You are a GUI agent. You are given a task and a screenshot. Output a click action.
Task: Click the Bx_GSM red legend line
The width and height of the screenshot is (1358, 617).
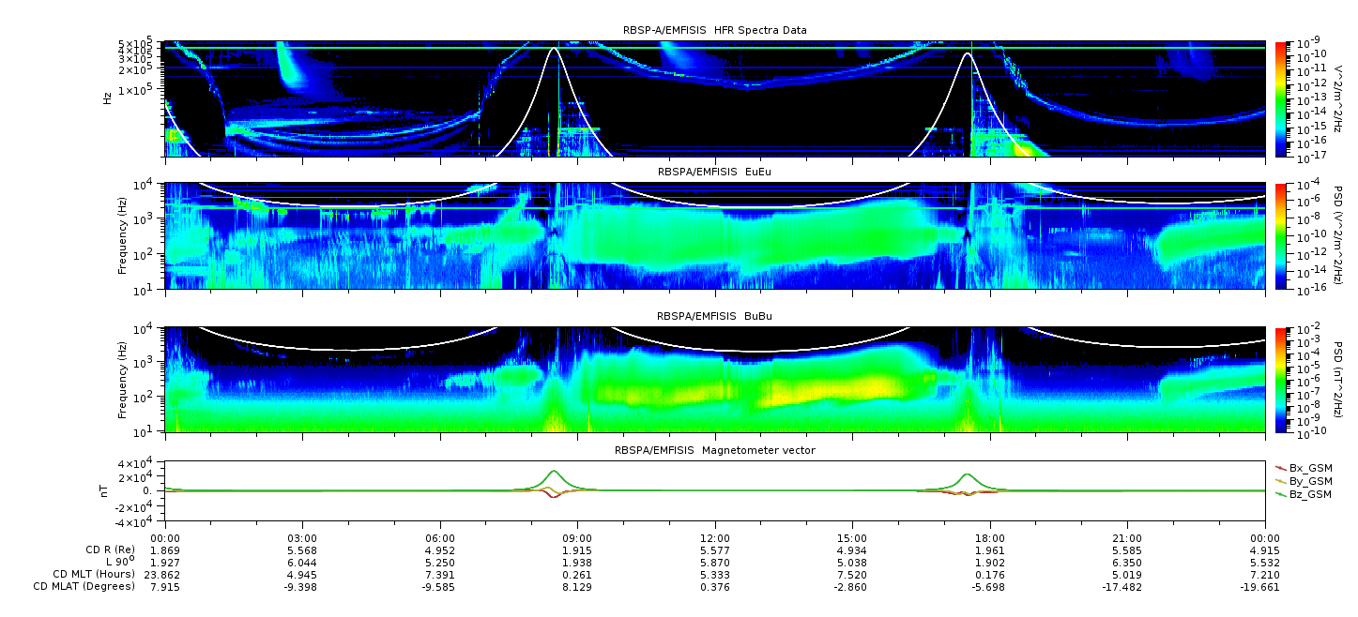pos(1281,468)
